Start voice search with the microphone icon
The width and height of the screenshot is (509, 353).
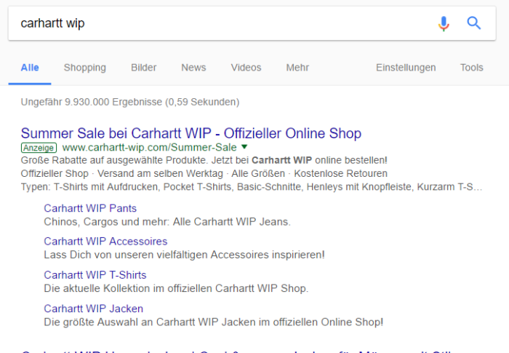[444, 23]
